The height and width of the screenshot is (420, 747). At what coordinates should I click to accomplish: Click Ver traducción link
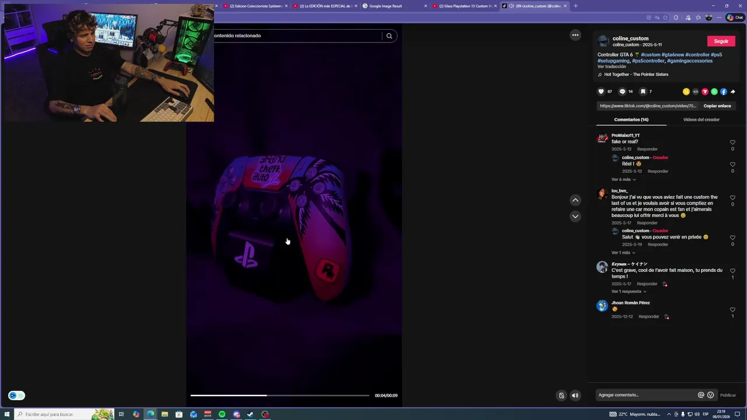click(612, 66)
